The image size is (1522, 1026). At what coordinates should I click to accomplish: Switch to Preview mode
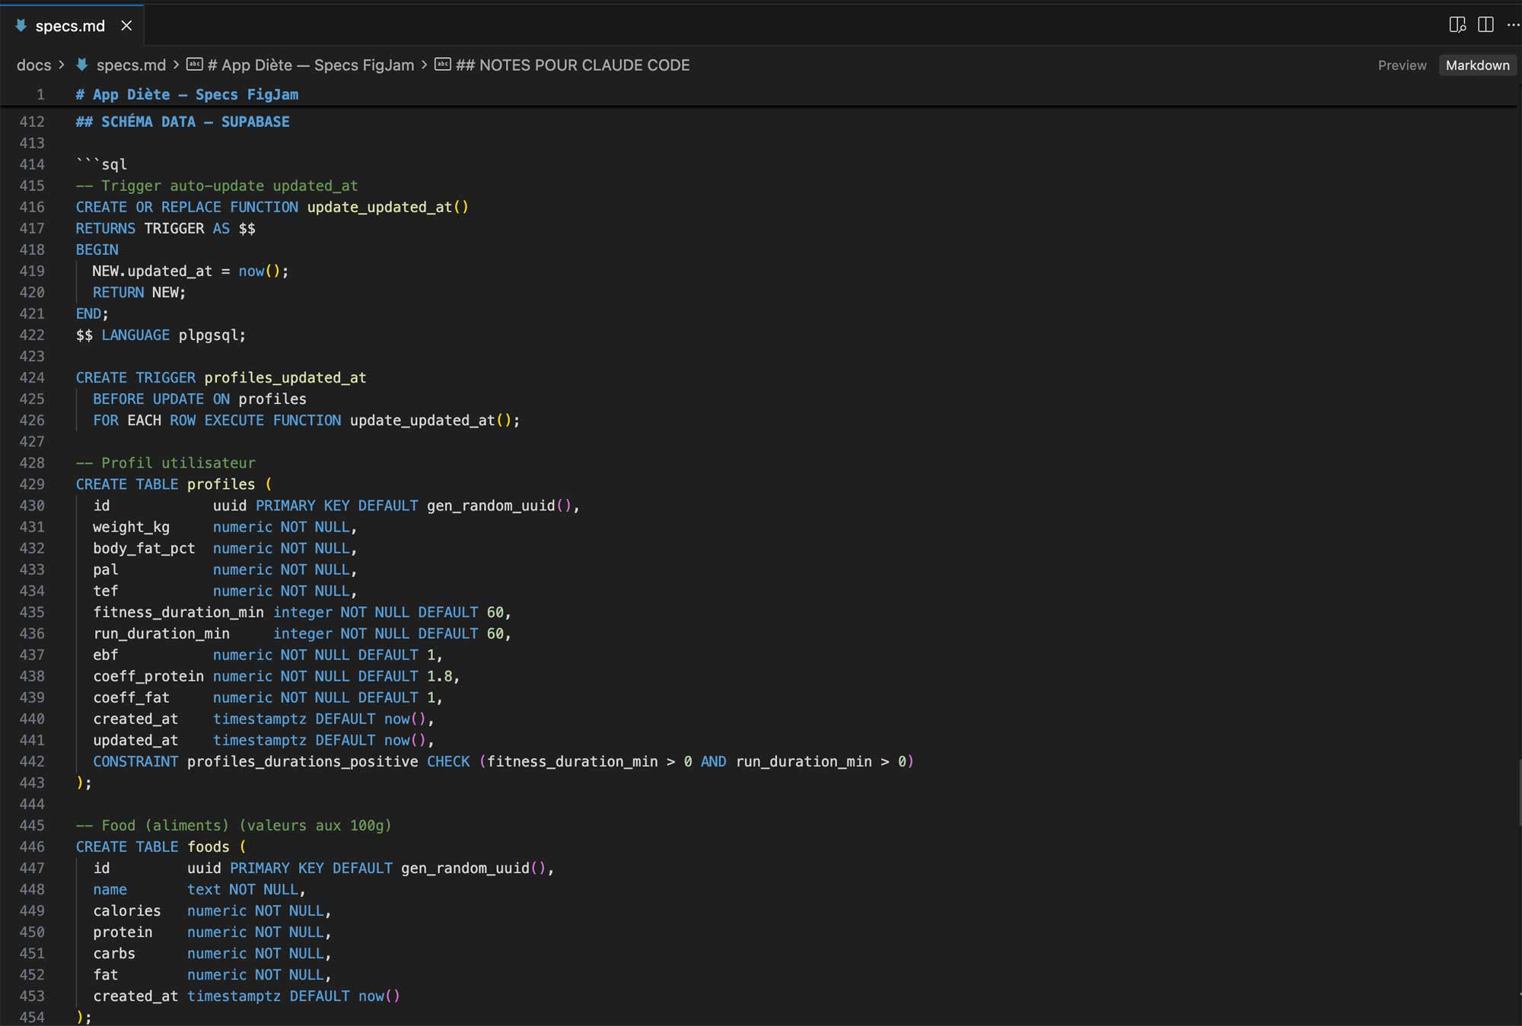[x=1402, y=65]
